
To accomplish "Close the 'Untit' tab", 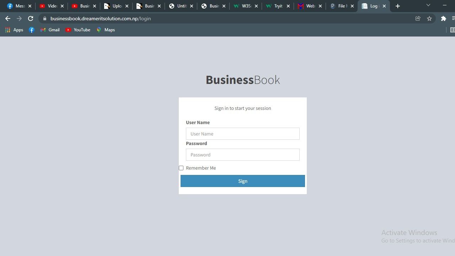I will [x=192, y=6].
